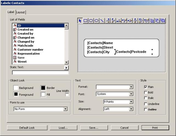Click the Static Text arrow button
Screen dimensions: 176x136
click(x=67, y=68)
